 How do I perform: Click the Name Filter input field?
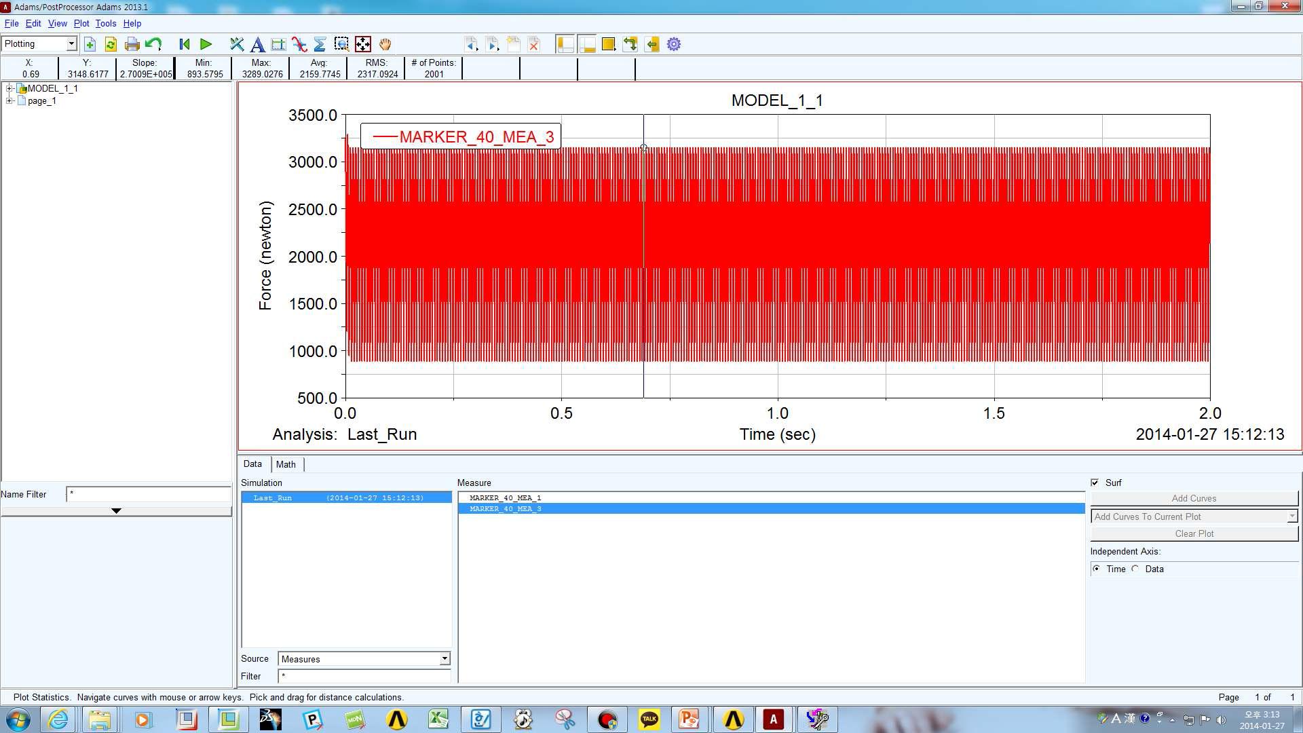click(149, 495)
